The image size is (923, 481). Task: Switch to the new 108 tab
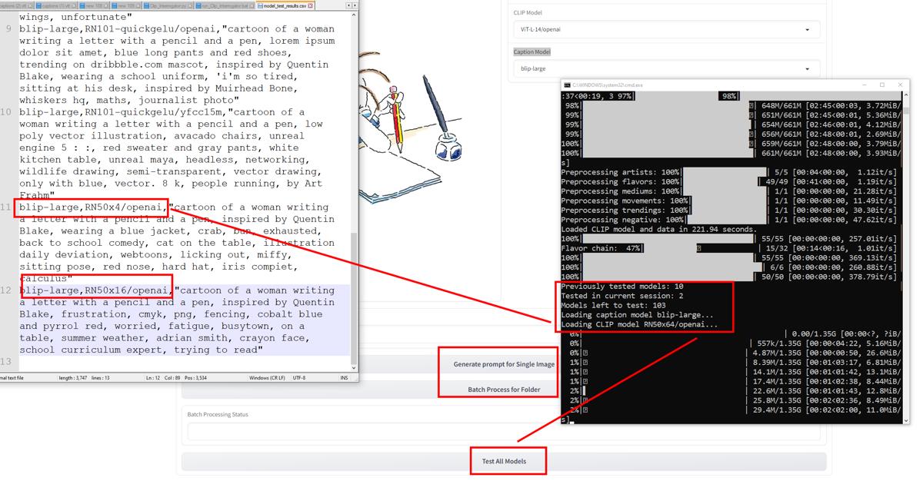point(92,5)
